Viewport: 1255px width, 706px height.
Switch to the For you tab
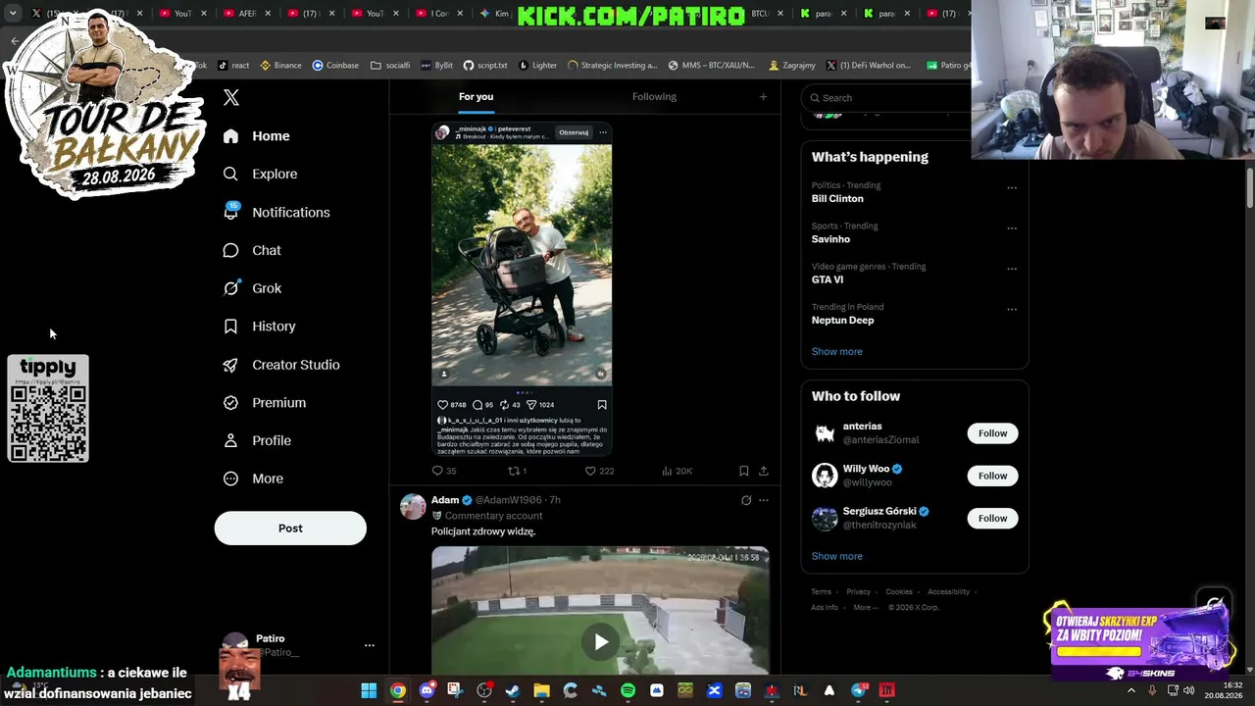476,96
